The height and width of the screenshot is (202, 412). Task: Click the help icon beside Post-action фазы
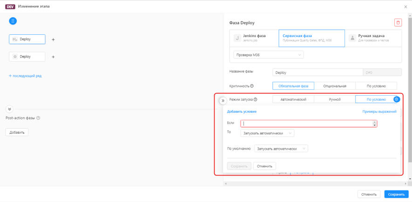38,118
